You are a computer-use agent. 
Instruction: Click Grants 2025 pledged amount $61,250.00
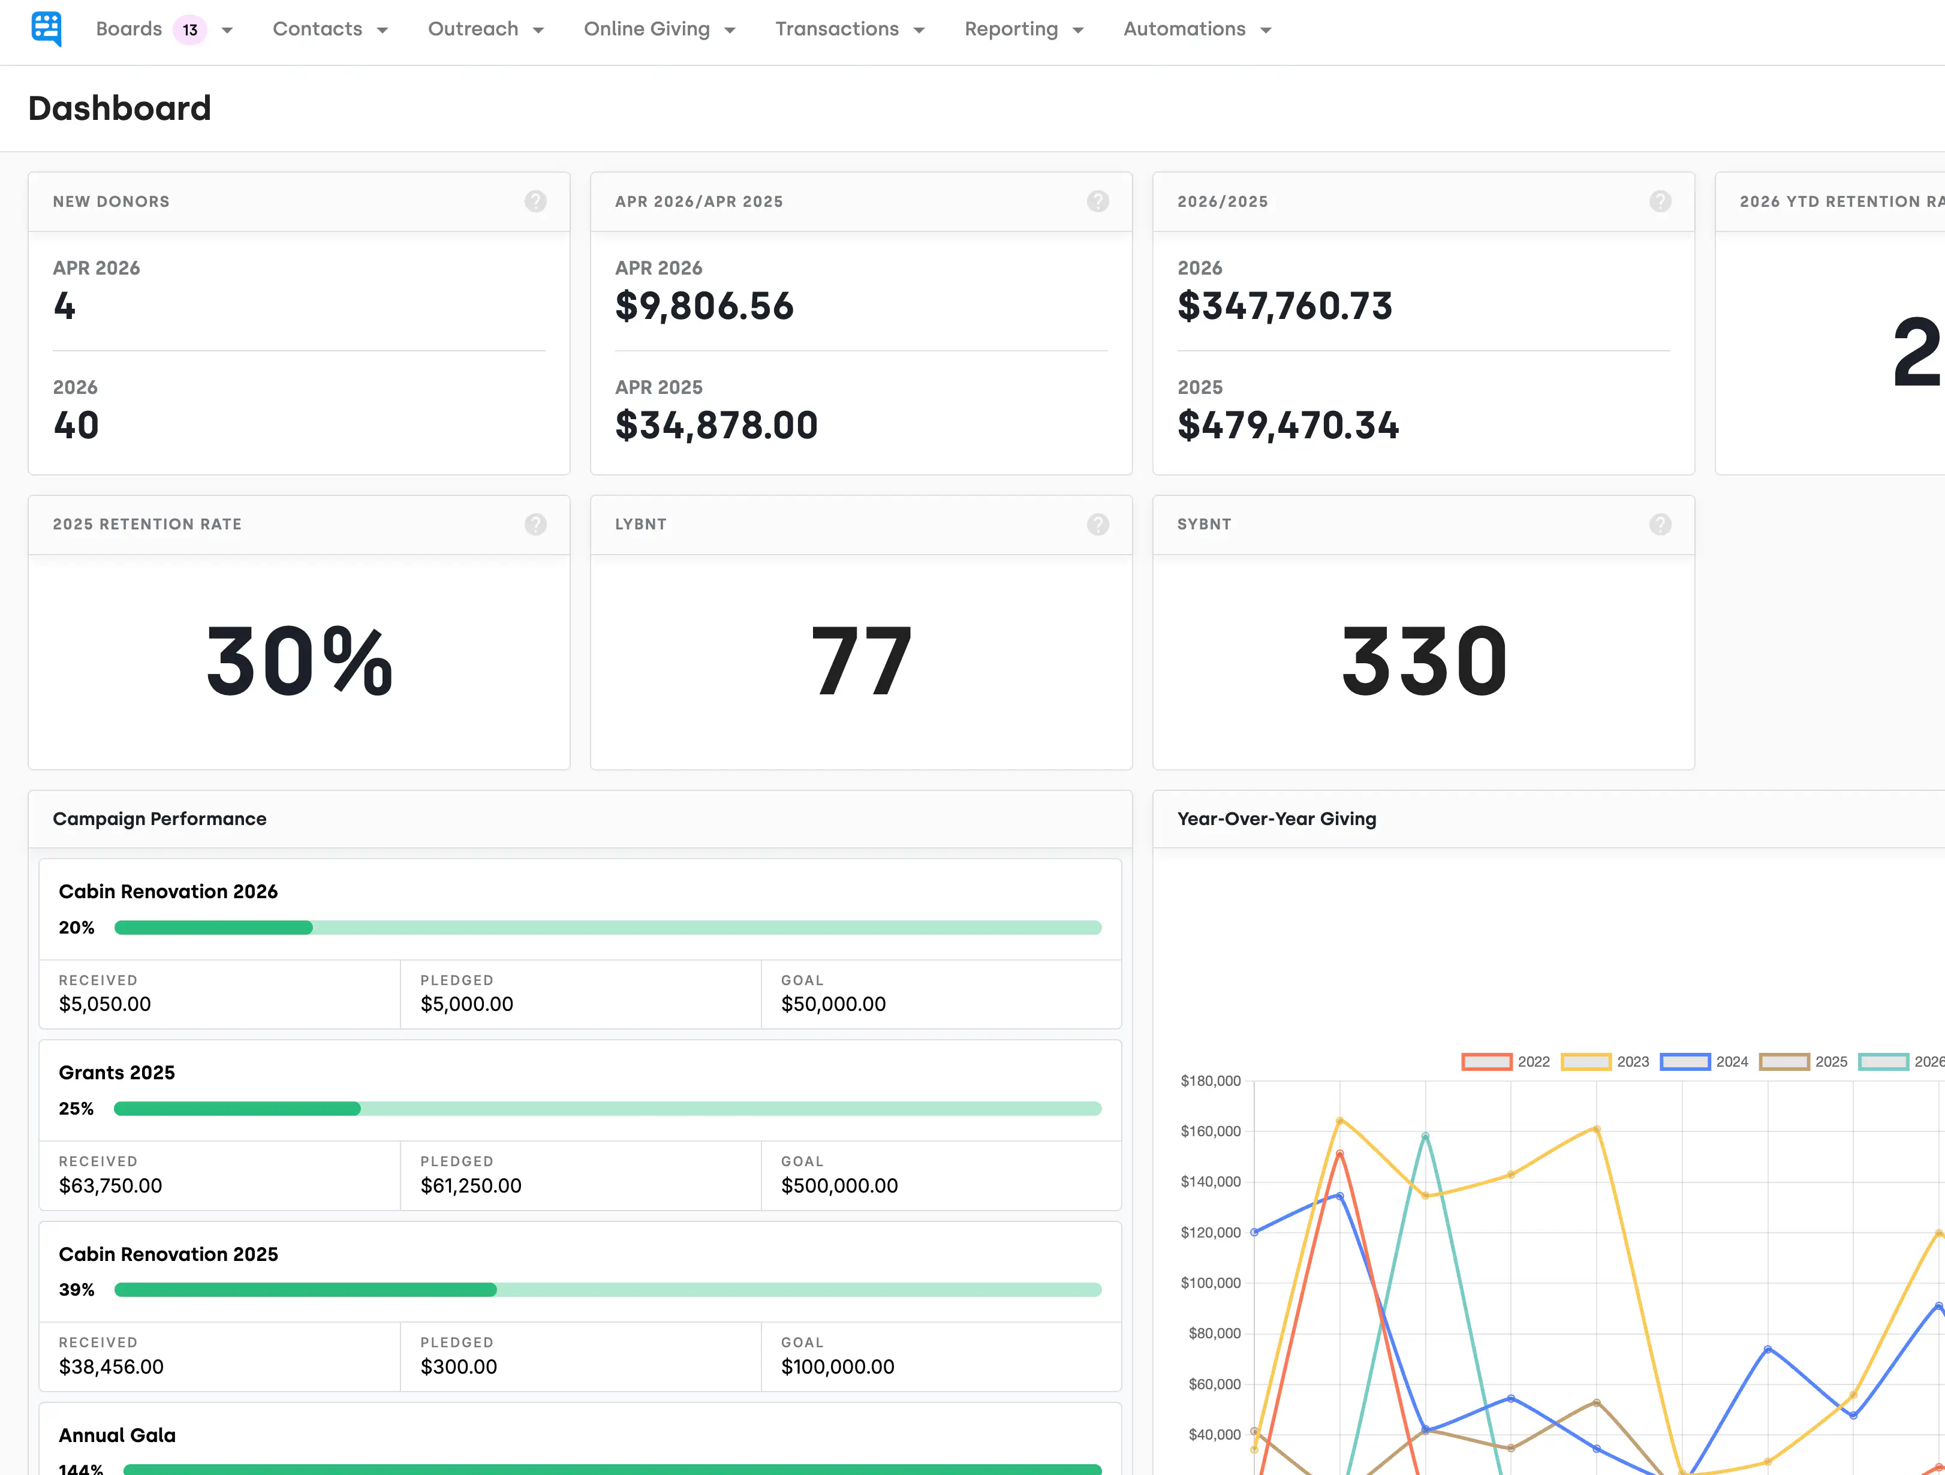(x=471, y=1185)
